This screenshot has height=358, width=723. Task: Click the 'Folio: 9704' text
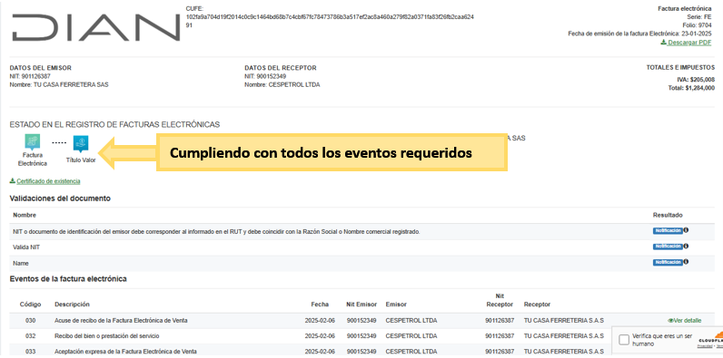[698, 24]
